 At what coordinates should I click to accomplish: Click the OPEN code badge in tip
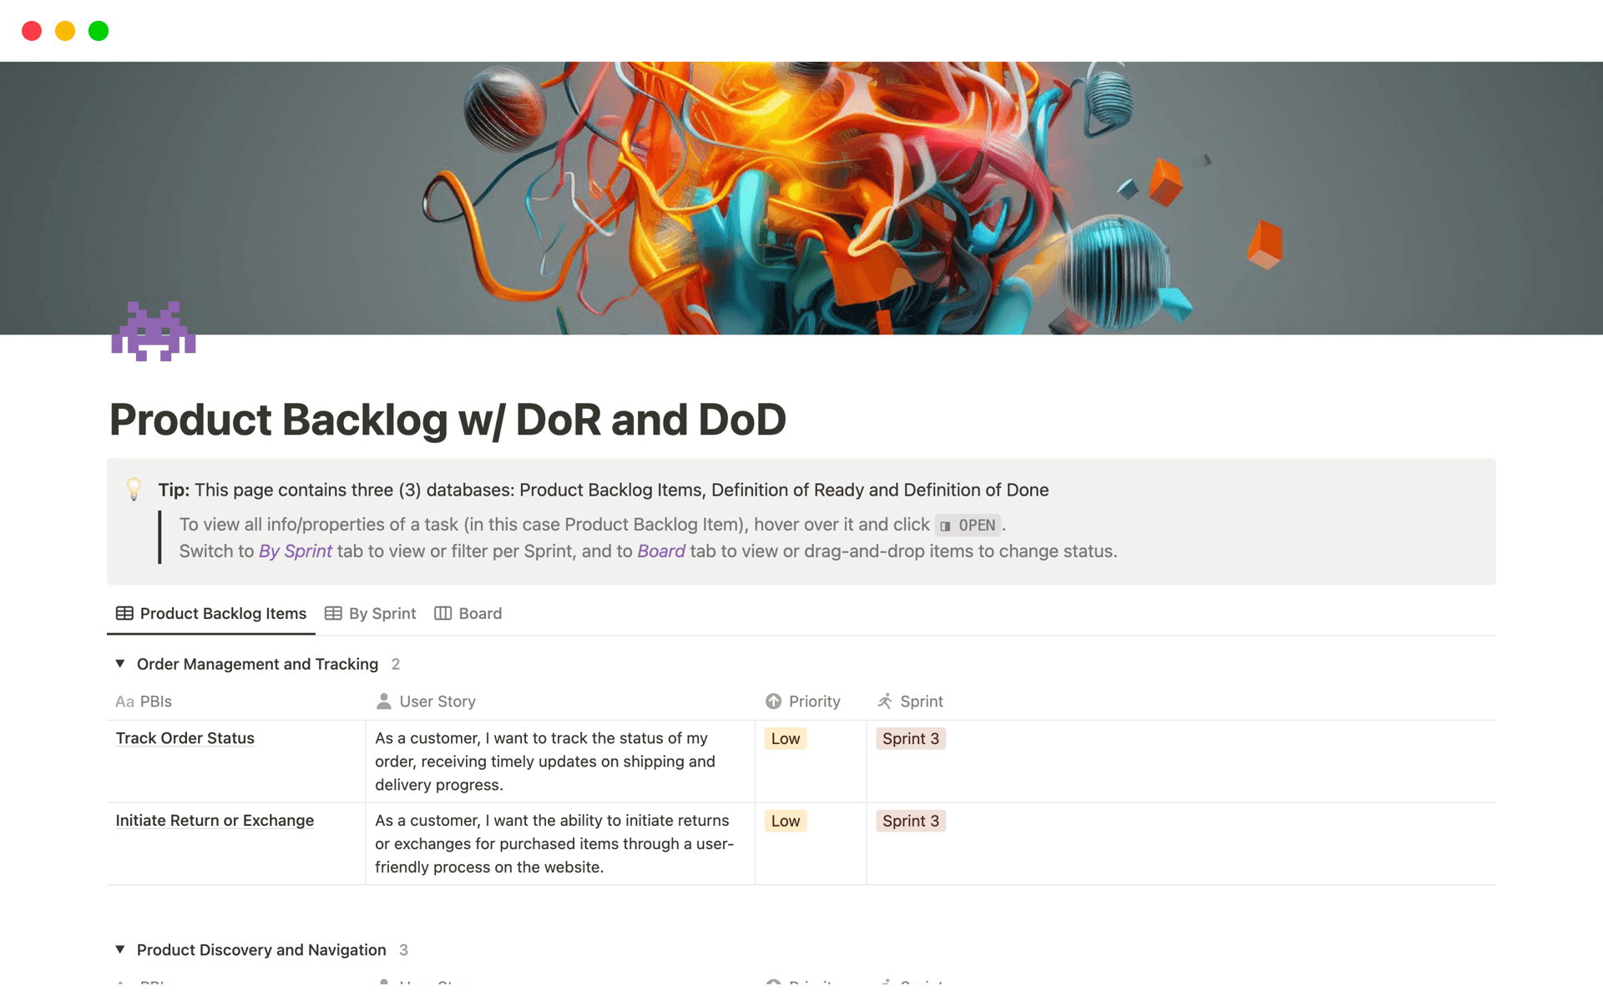click(x=968, y=526)
